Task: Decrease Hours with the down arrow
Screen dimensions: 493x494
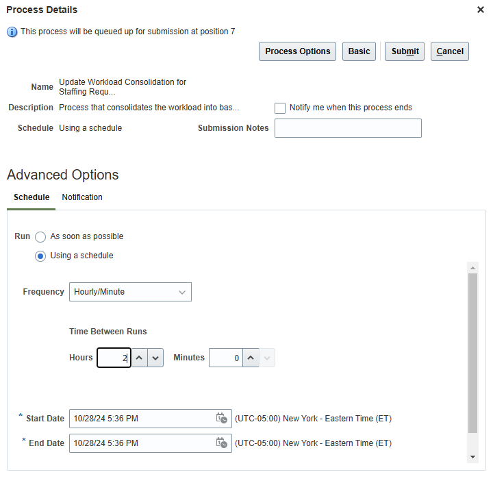Action: [x=155, y=358]
